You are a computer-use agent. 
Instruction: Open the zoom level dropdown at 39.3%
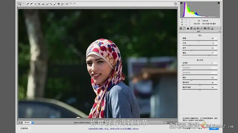point(32,123)
